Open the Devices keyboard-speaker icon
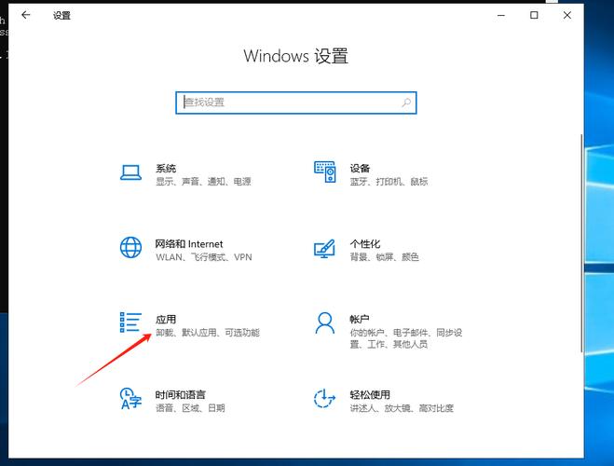Screen dimensions: 614x466 pyautogui.click(x=325, y=171)
